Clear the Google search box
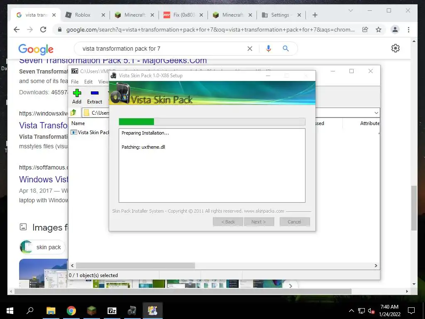The width and height of the screenshot is (425, 319). (x=249, y=49)
